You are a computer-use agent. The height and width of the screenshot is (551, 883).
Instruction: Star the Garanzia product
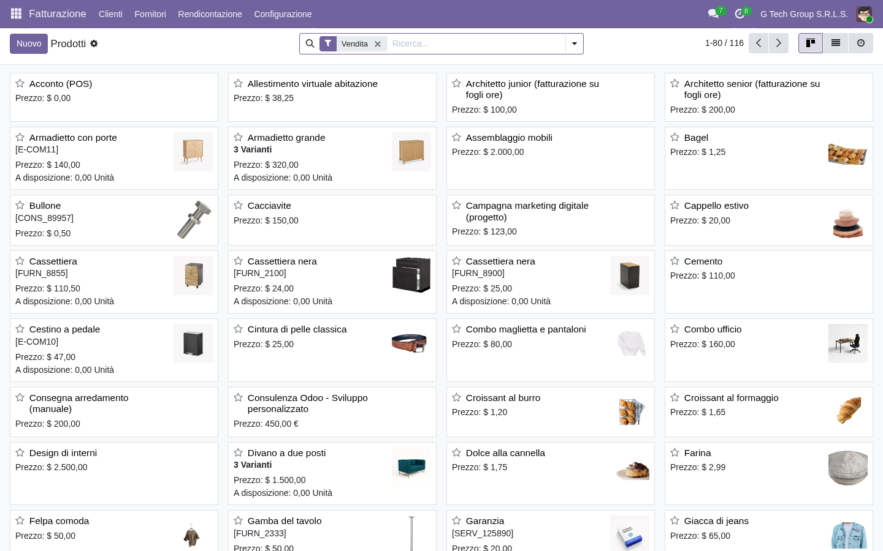pos(457,520)
